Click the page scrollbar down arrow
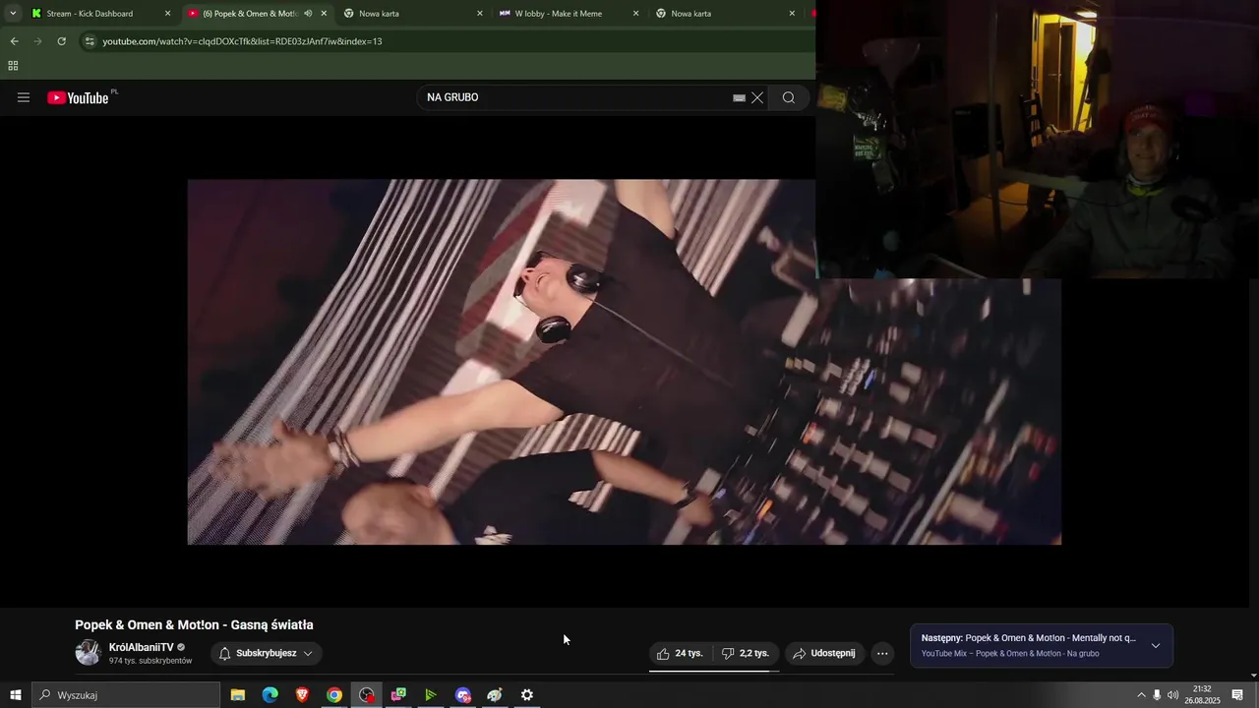1259x708 pixels. [x=1253, y=676]
